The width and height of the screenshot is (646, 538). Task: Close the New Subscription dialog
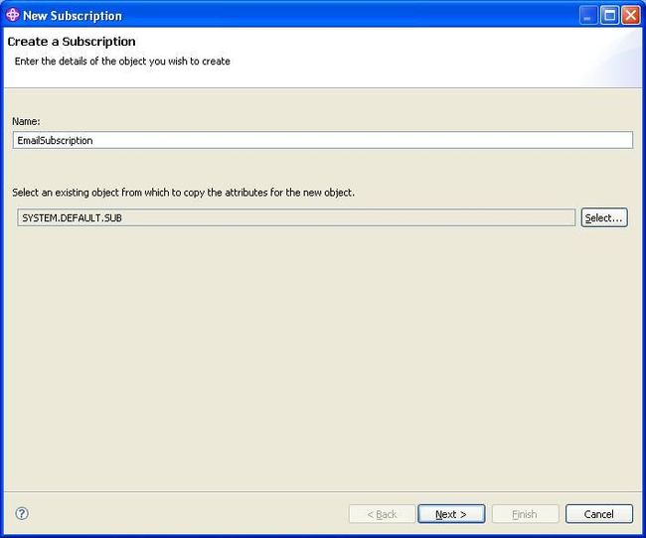tap(630, 16)
